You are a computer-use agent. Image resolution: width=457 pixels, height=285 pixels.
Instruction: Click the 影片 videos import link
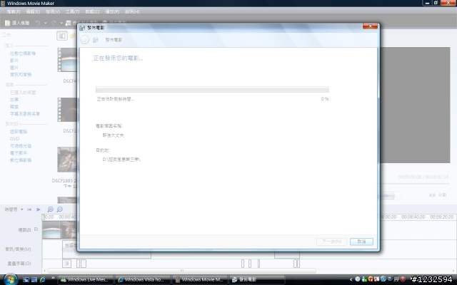pos(14,61)
